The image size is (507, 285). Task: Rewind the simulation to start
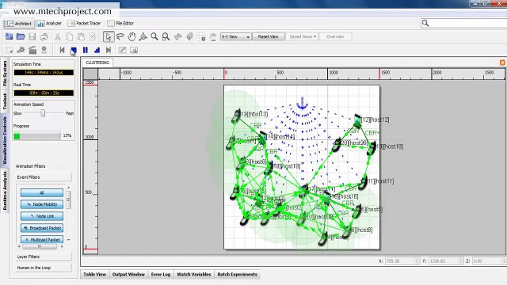[x=62, y=50]
